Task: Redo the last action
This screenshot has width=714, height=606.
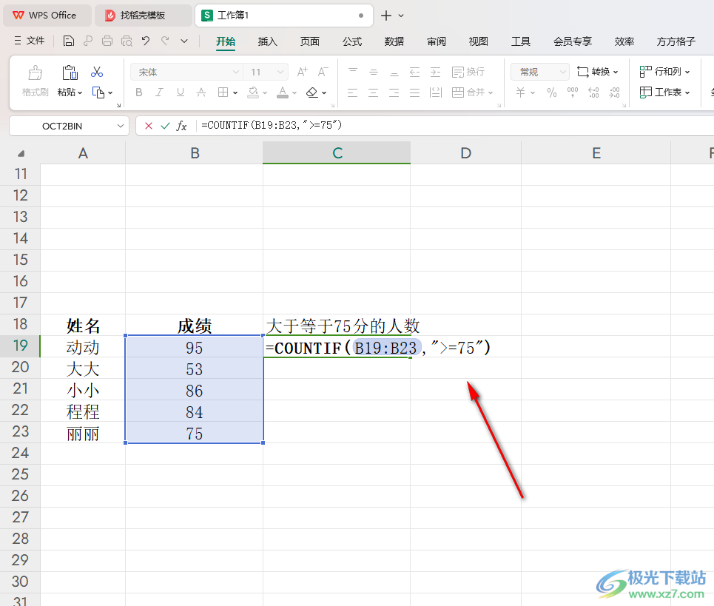Action: [x=165, y=41]
